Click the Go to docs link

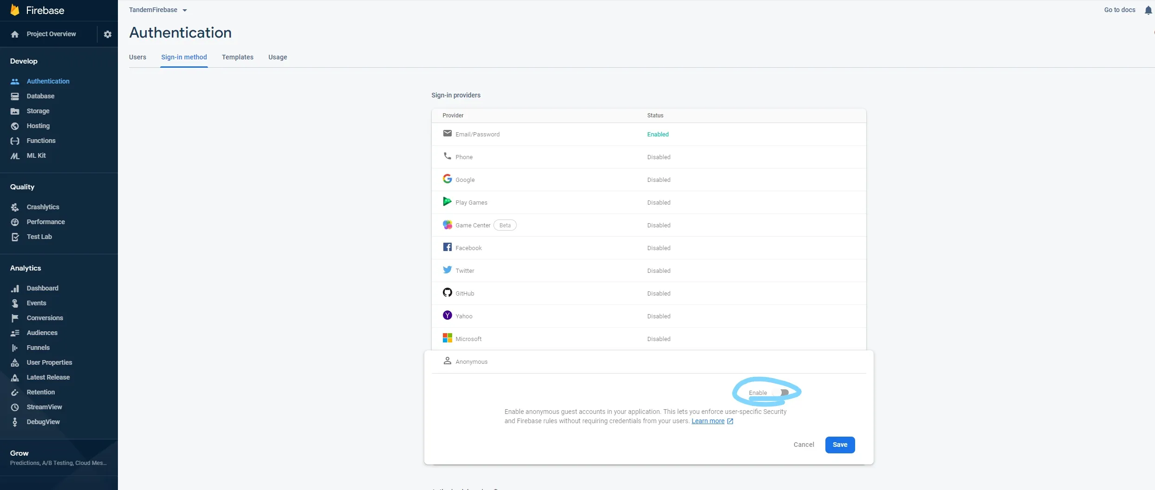pos(1120,10)
